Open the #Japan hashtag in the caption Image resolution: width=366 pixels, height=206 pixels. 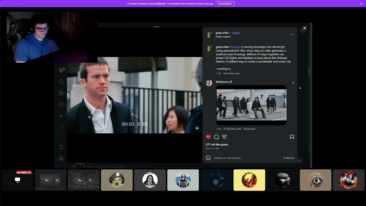(x=235, y=47)
